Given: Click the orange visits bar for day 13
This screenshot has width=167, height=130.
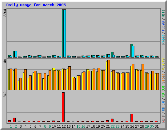Looking at the screenshot, I should [69, 78].
